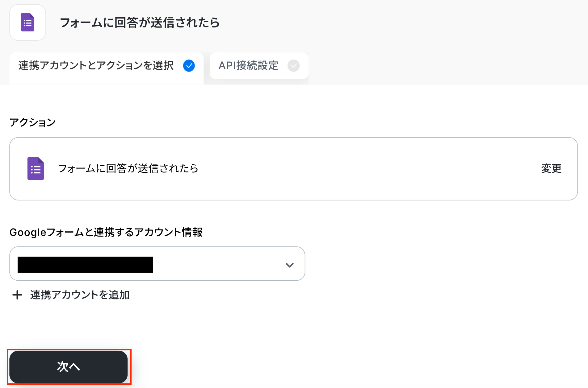The width and height of the screenshot is (588, 388).
Task: Expand the chevron arrow in the account dropdown
Action: [289, 265]
